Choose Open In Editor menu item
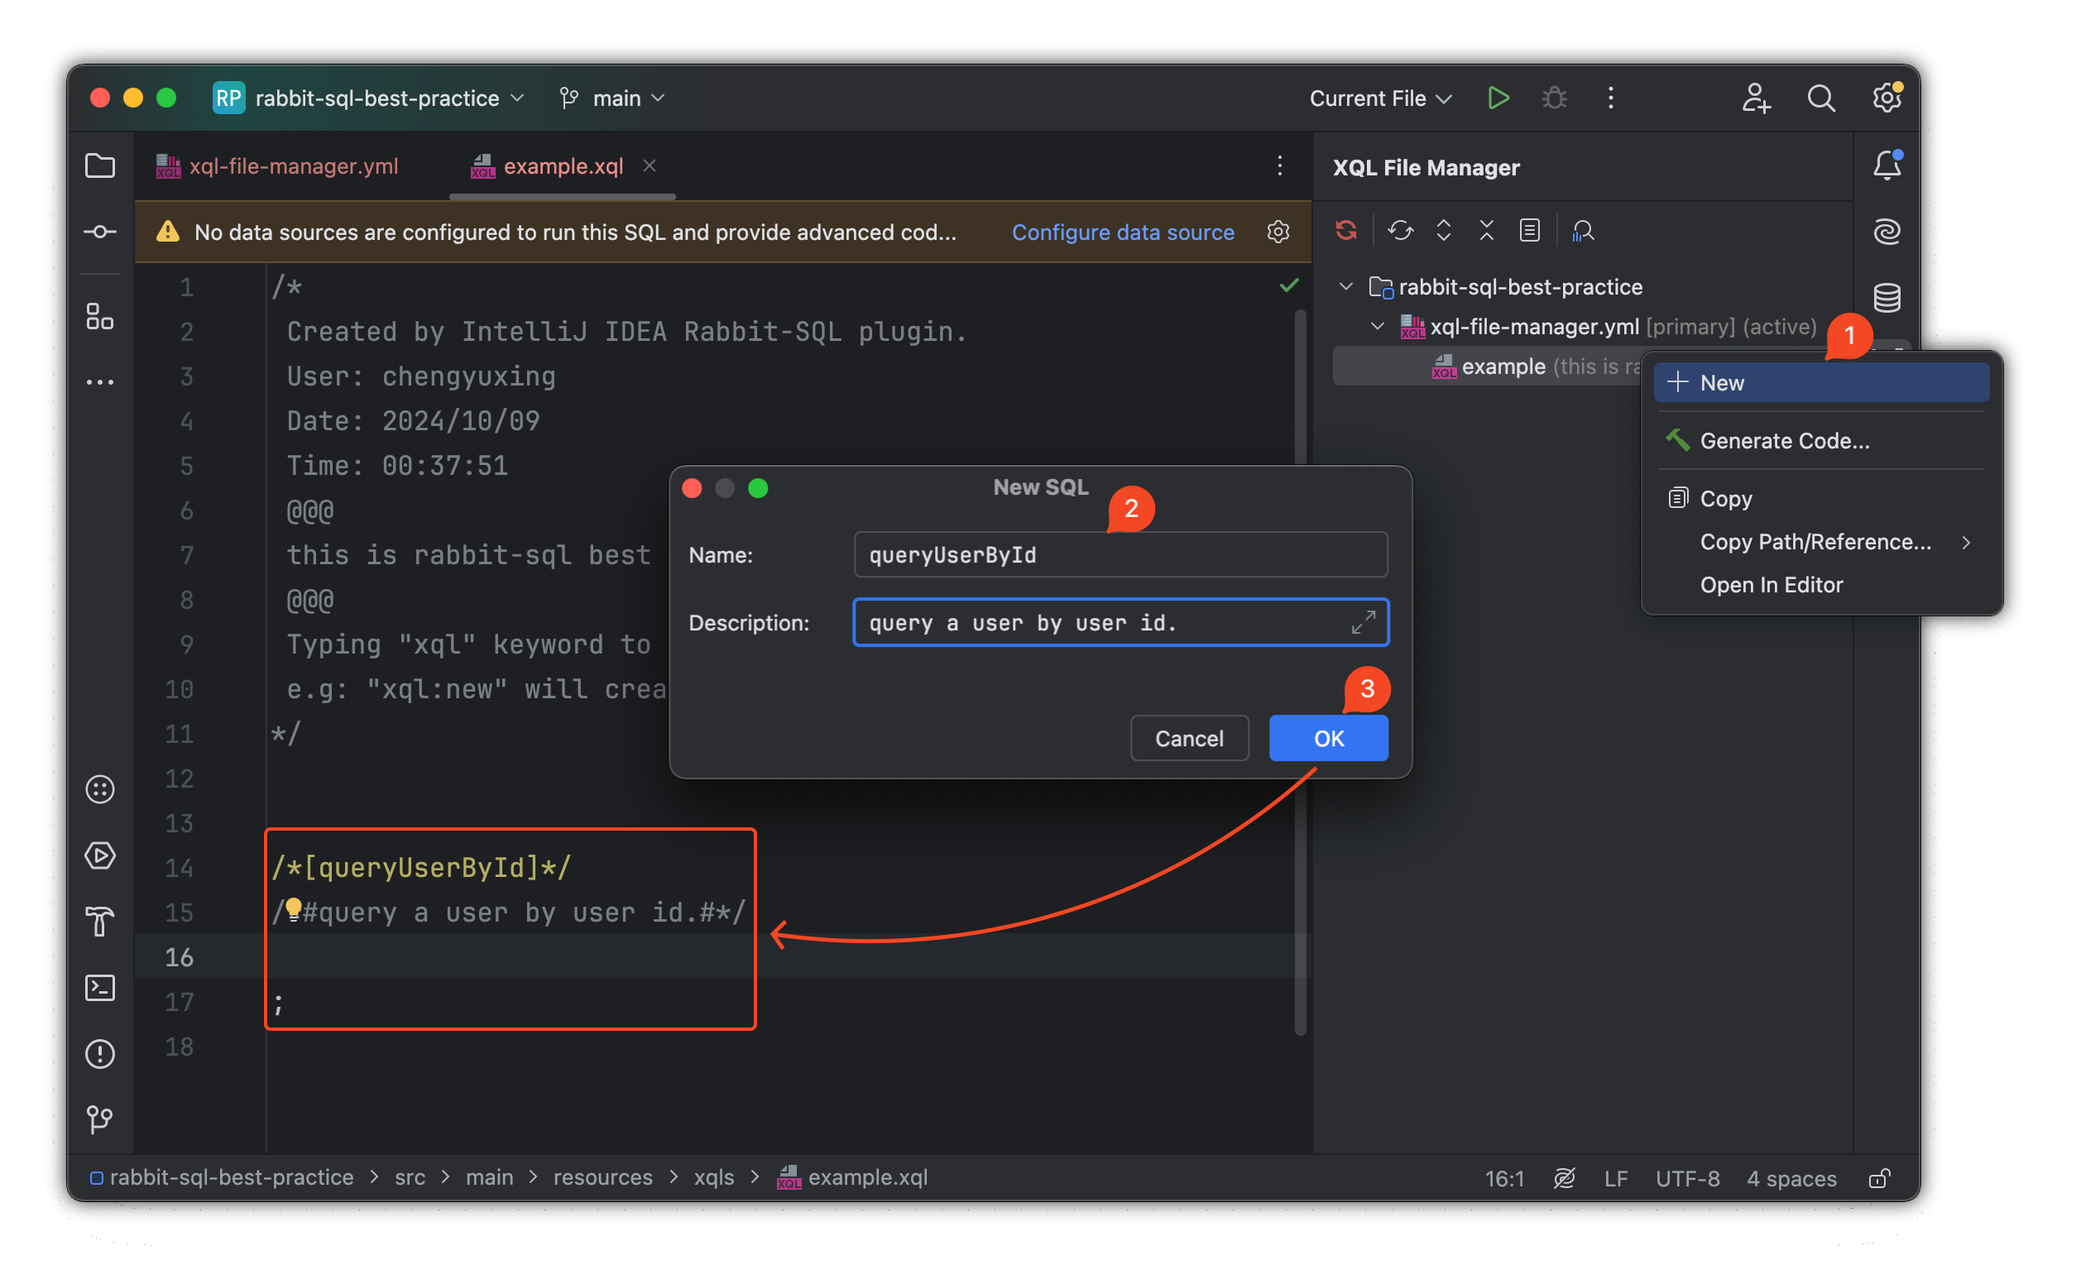The height and width of the screenshot is (1265, 2076). coord(1821,585)
